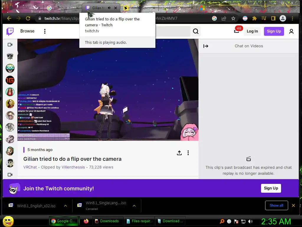This screenshot has height=227, width=302.
Task: Toggle the browser side panel icon
Action: point(273,18)
